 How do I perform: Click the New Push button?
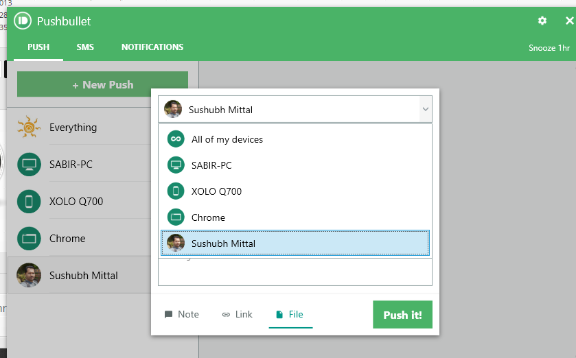(102, 85)
